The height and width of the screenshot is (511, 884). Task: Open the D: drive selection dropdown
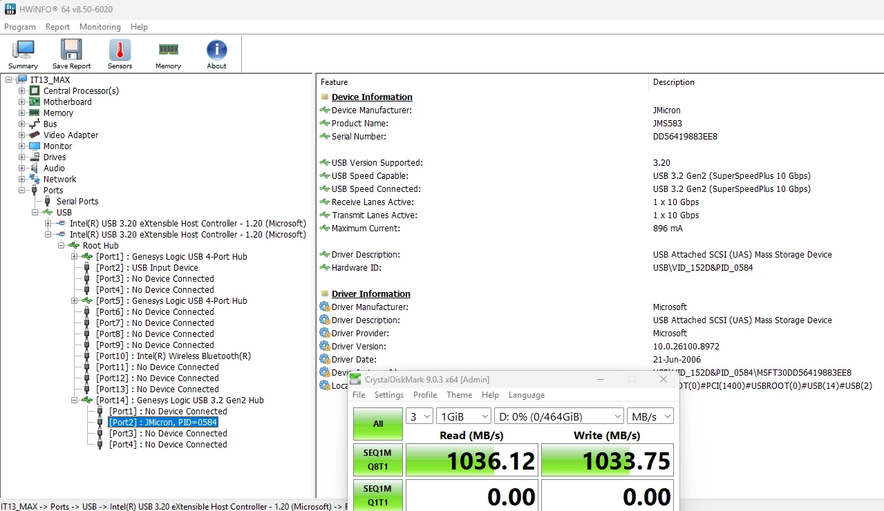(559, 416)
